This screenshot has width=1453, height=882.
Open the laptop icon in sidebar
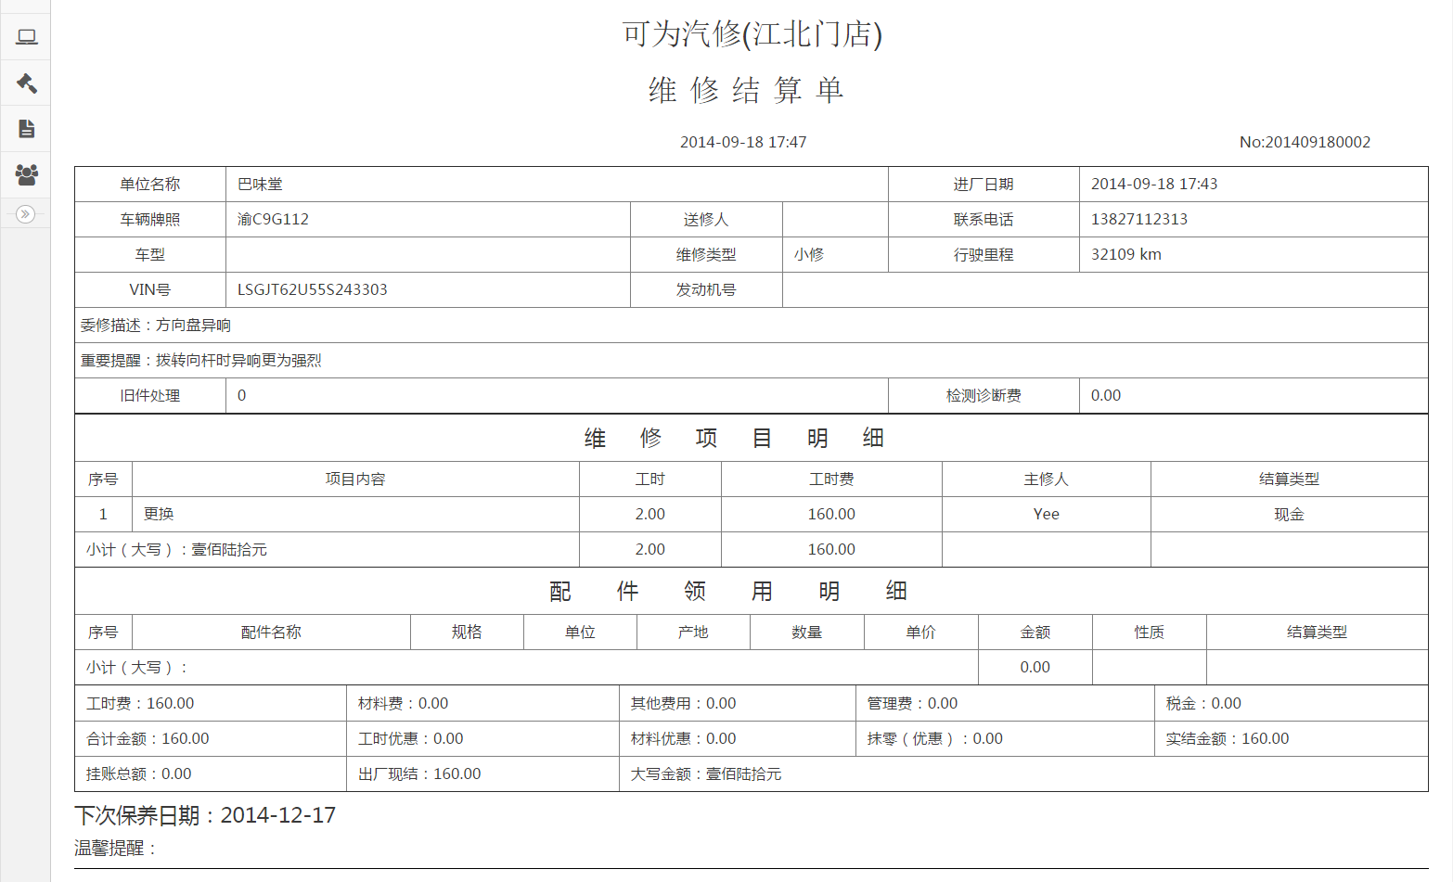click(26, 37)
